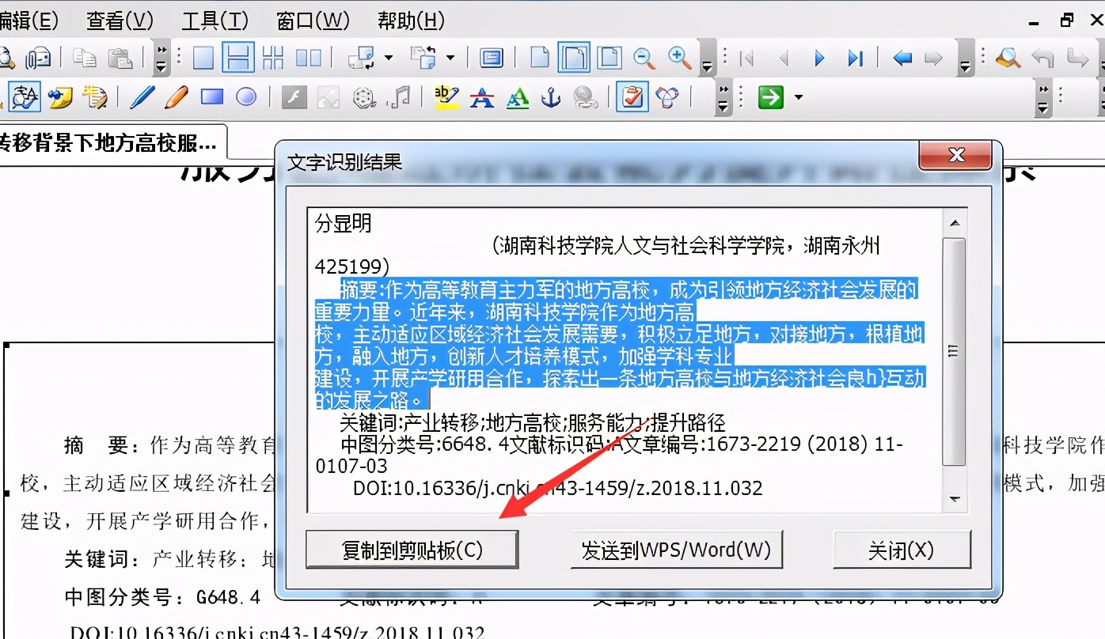Toggle the continuous page layout view

(237, 58)
